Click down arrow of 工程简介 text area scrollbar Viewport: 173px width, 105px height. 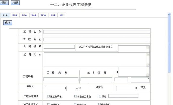[148, 65]
